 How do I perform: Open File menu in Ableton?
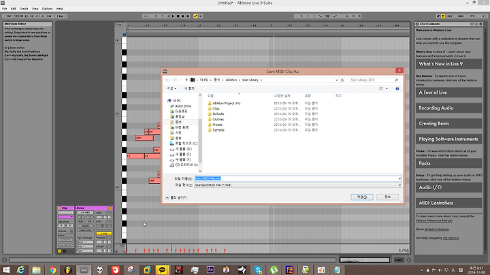tap(4, 8)
